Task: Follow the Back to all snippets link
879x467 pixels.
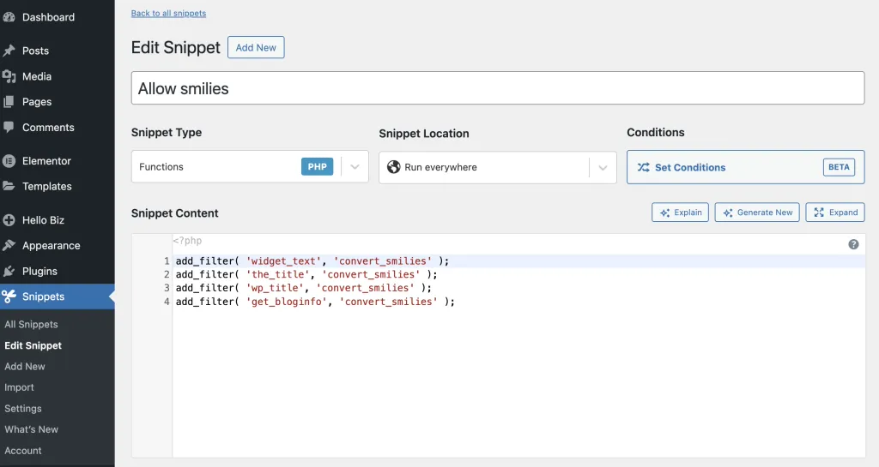Action: tap(169, 13)
